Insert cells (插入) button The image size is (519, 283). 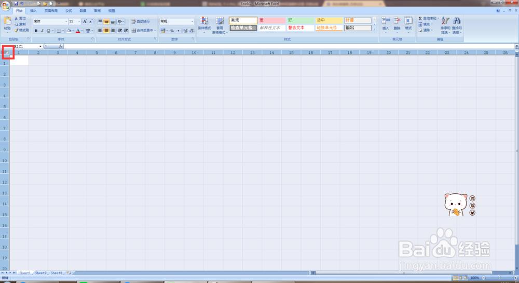coord(386,25)
